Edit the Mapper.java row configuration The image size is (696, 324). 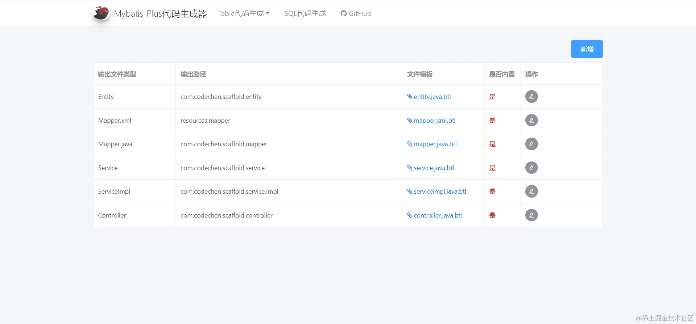point(531,144)
